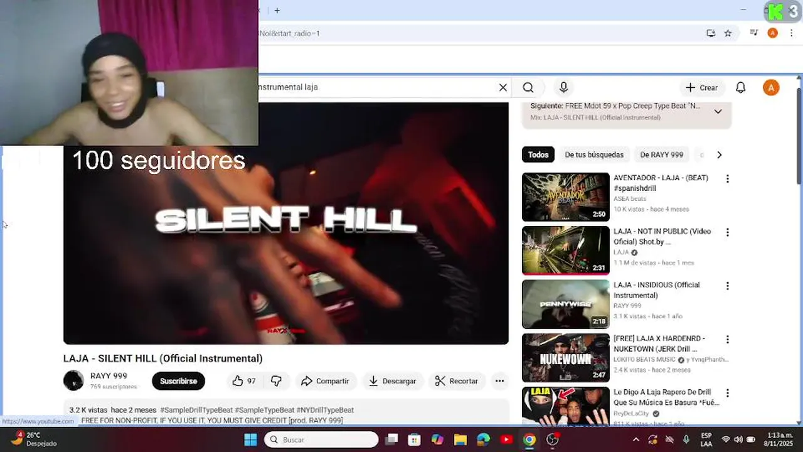The width and height of the screenshot is (803, 452).
Task: Open the RAYY 999 channel avatar
Action: [x=73, y=380]
